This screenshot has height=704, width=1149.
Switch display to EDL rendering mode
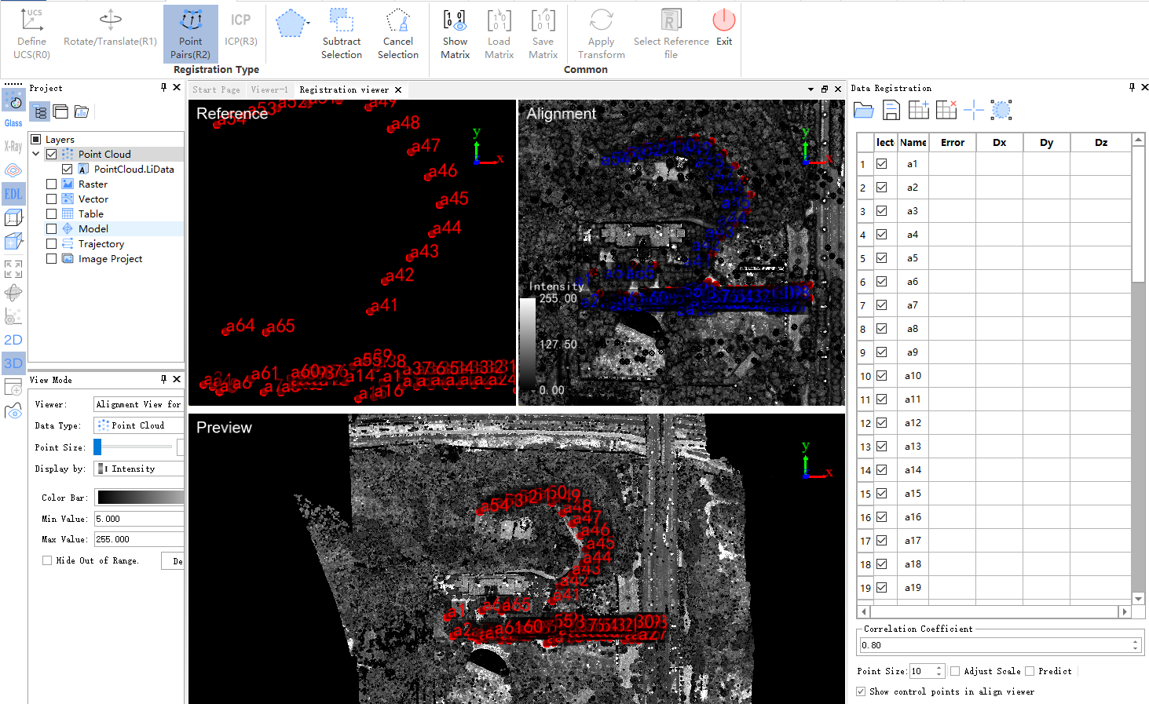click(x=13, y=193)
